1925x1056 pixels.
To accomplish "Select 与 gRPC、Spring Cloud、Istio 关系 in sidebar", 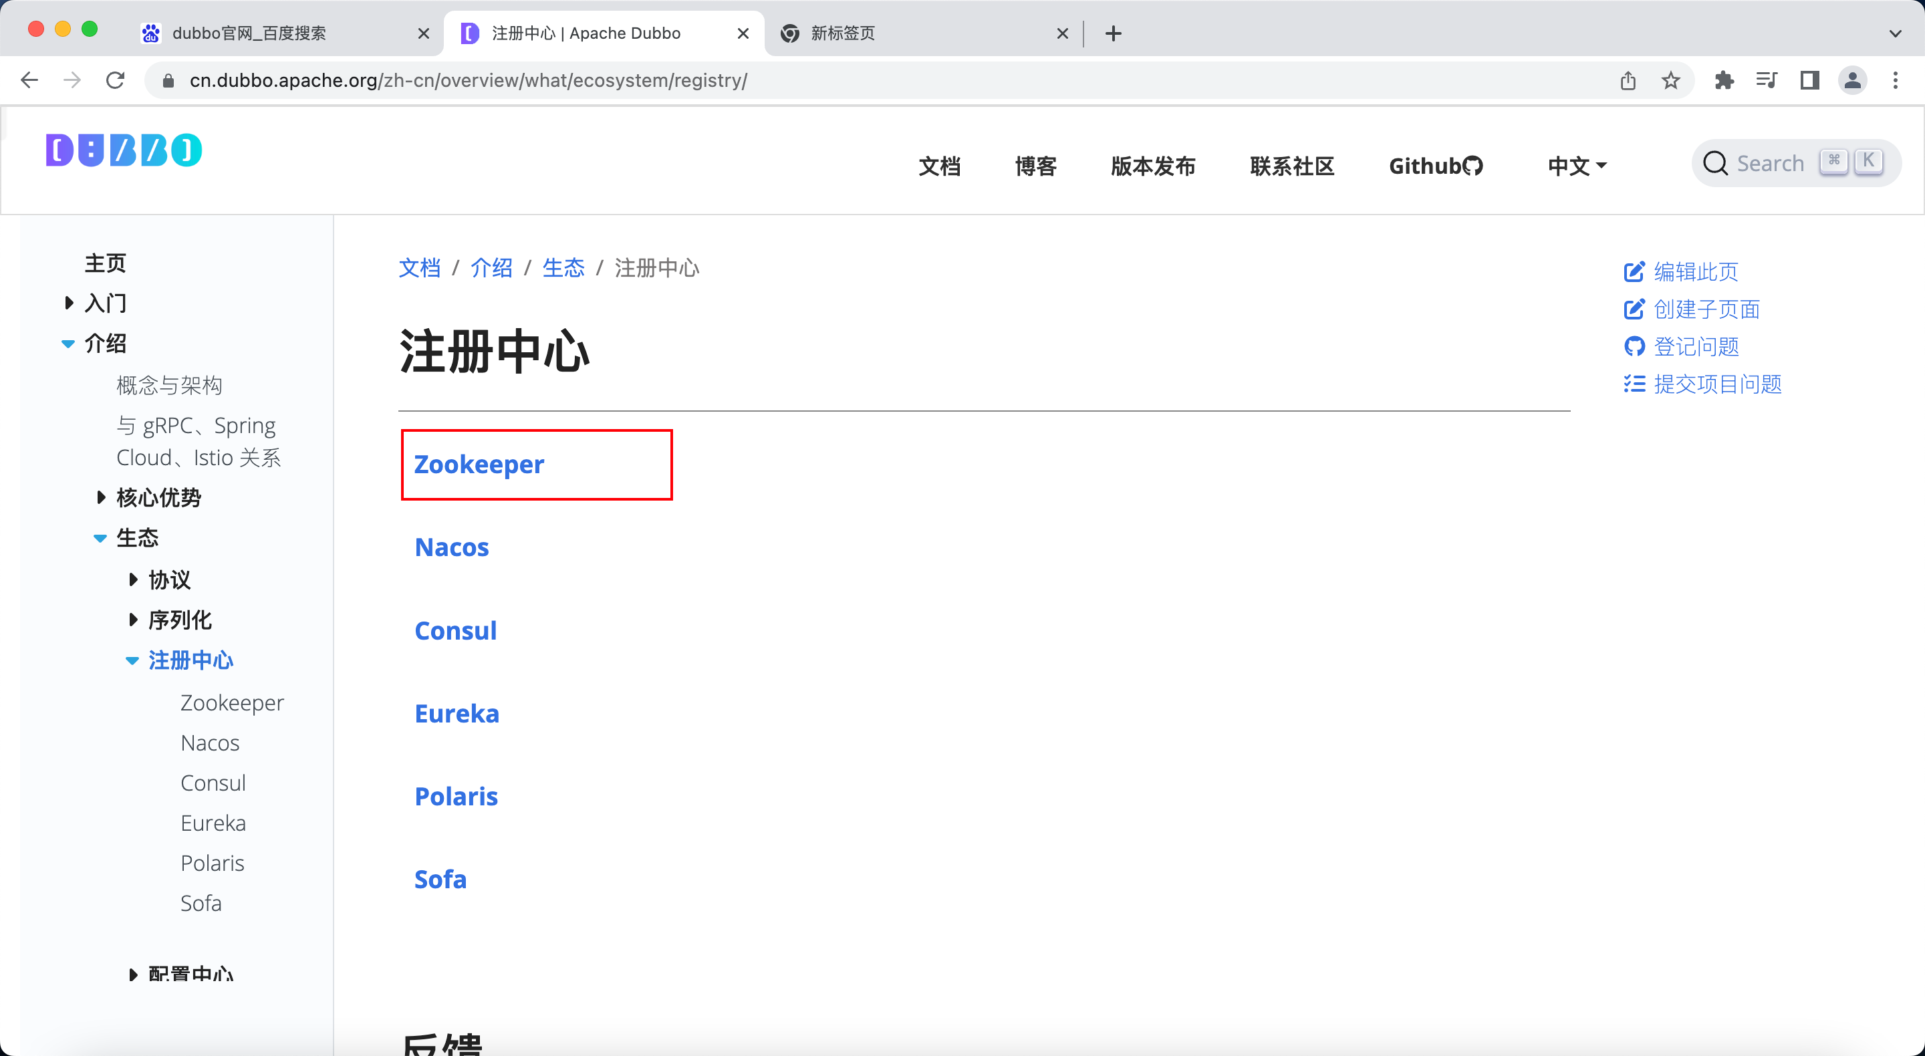I will pyautogui.click(x=199, y=441).
